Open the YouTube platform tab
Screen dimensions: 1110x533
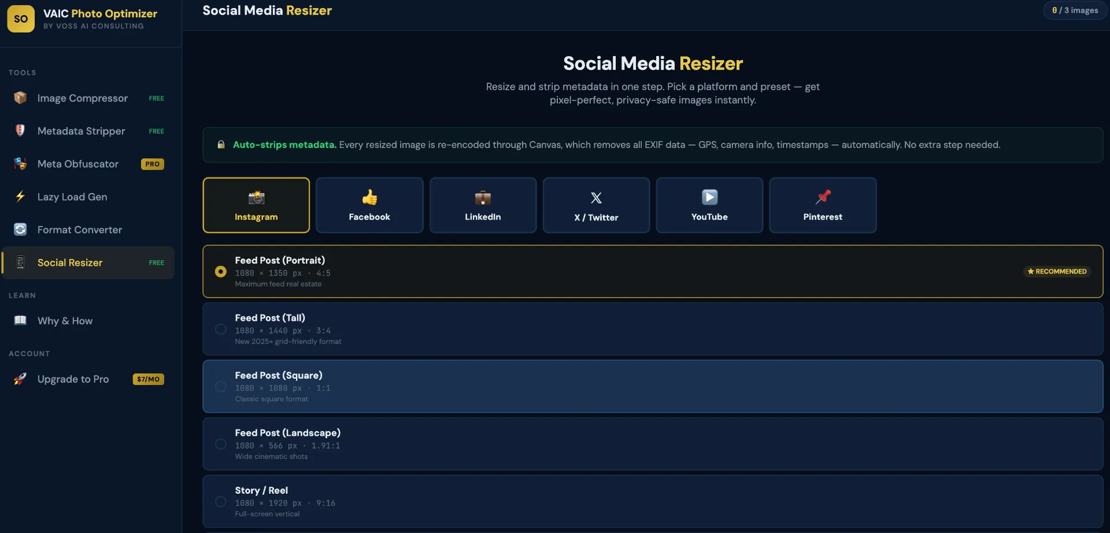709,205
